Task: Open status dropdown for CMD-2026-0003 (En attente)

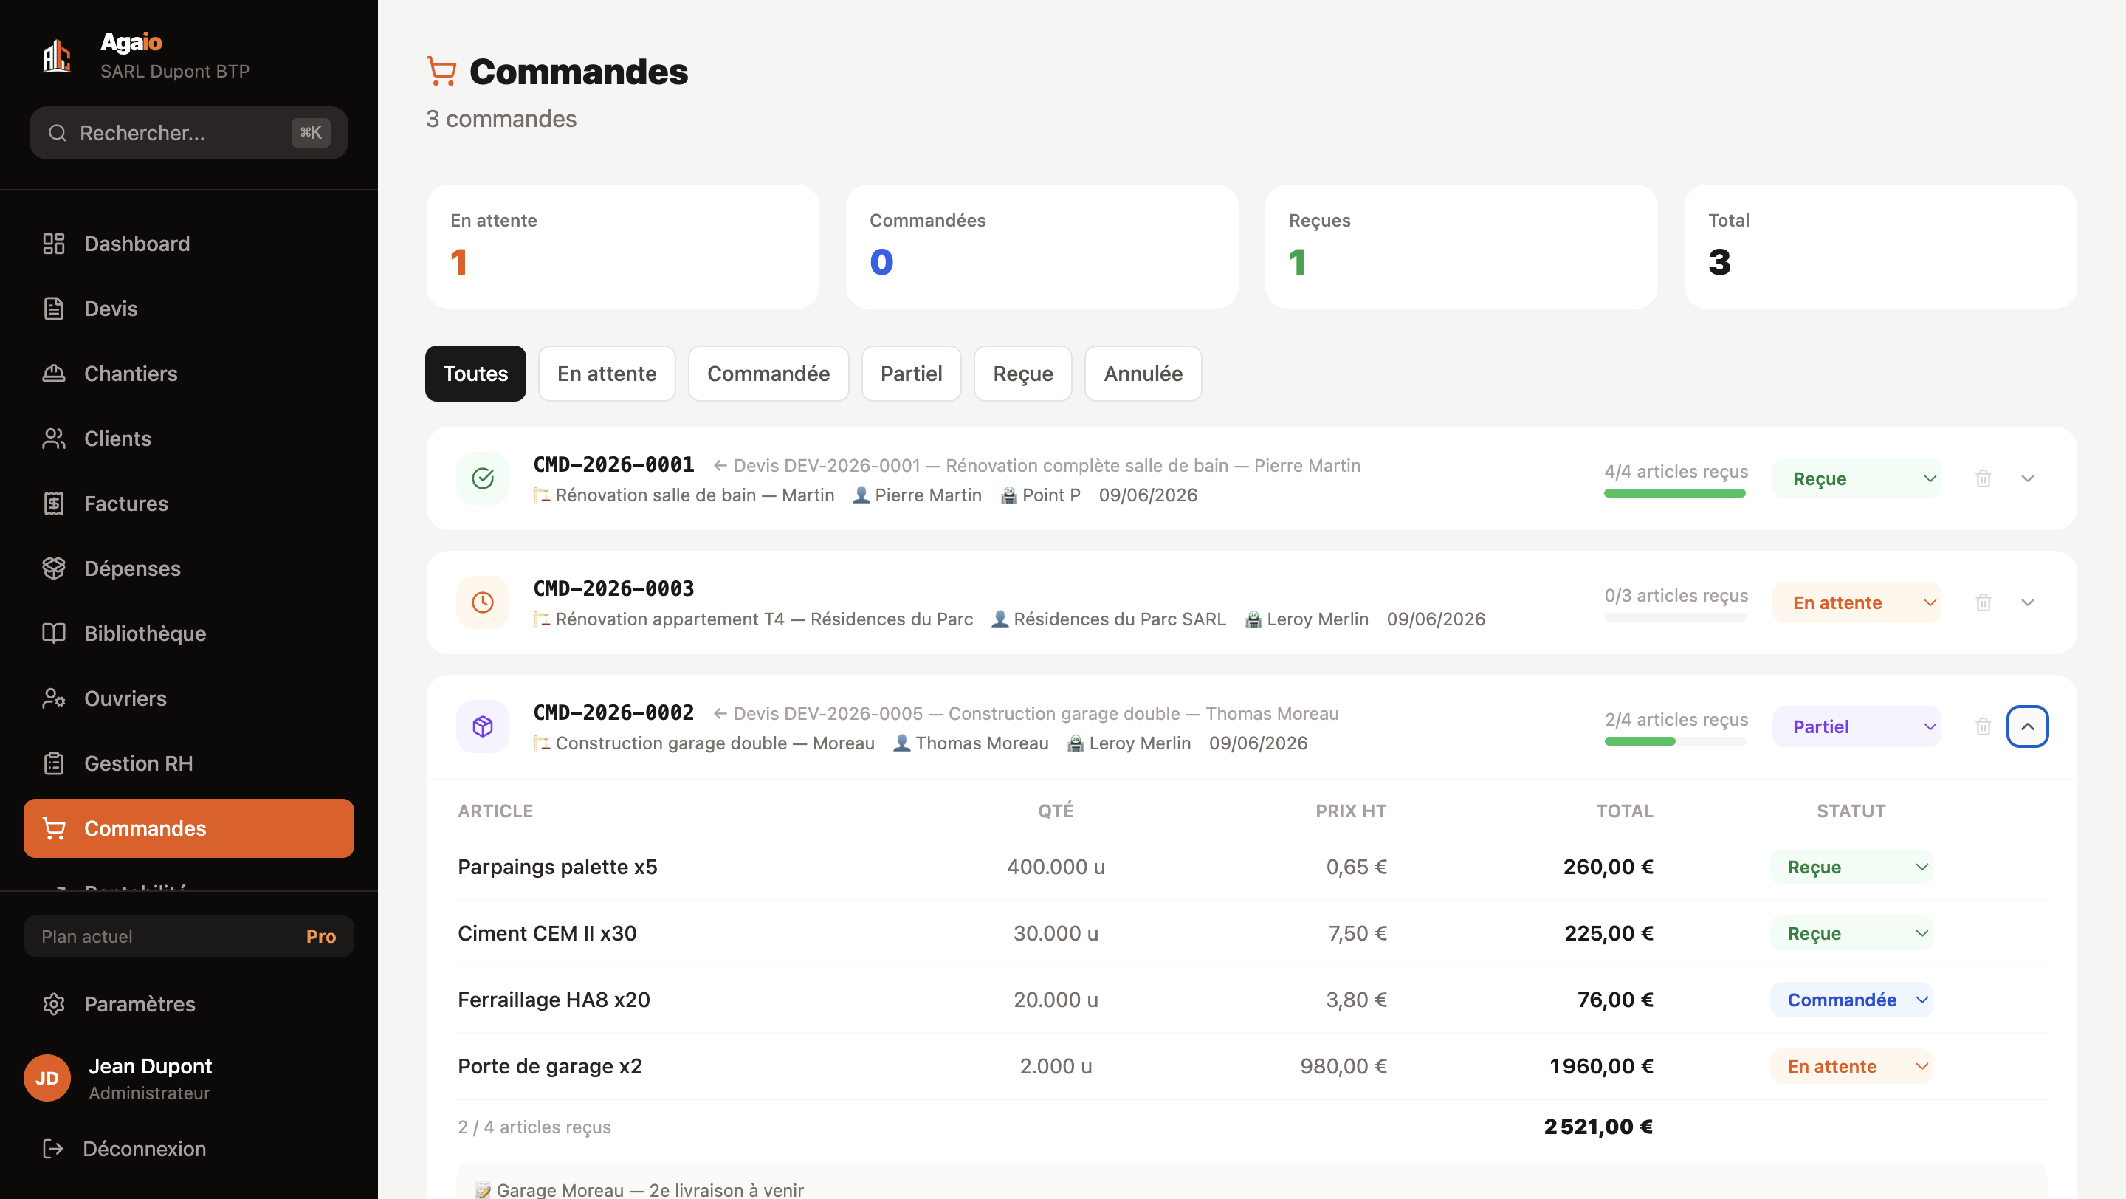Action: click(x=1857, y=602)
